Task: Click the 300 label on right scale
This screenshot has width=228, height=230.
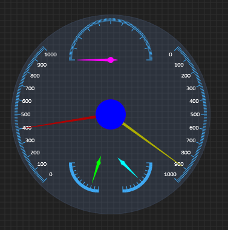Action: point(191,88)
